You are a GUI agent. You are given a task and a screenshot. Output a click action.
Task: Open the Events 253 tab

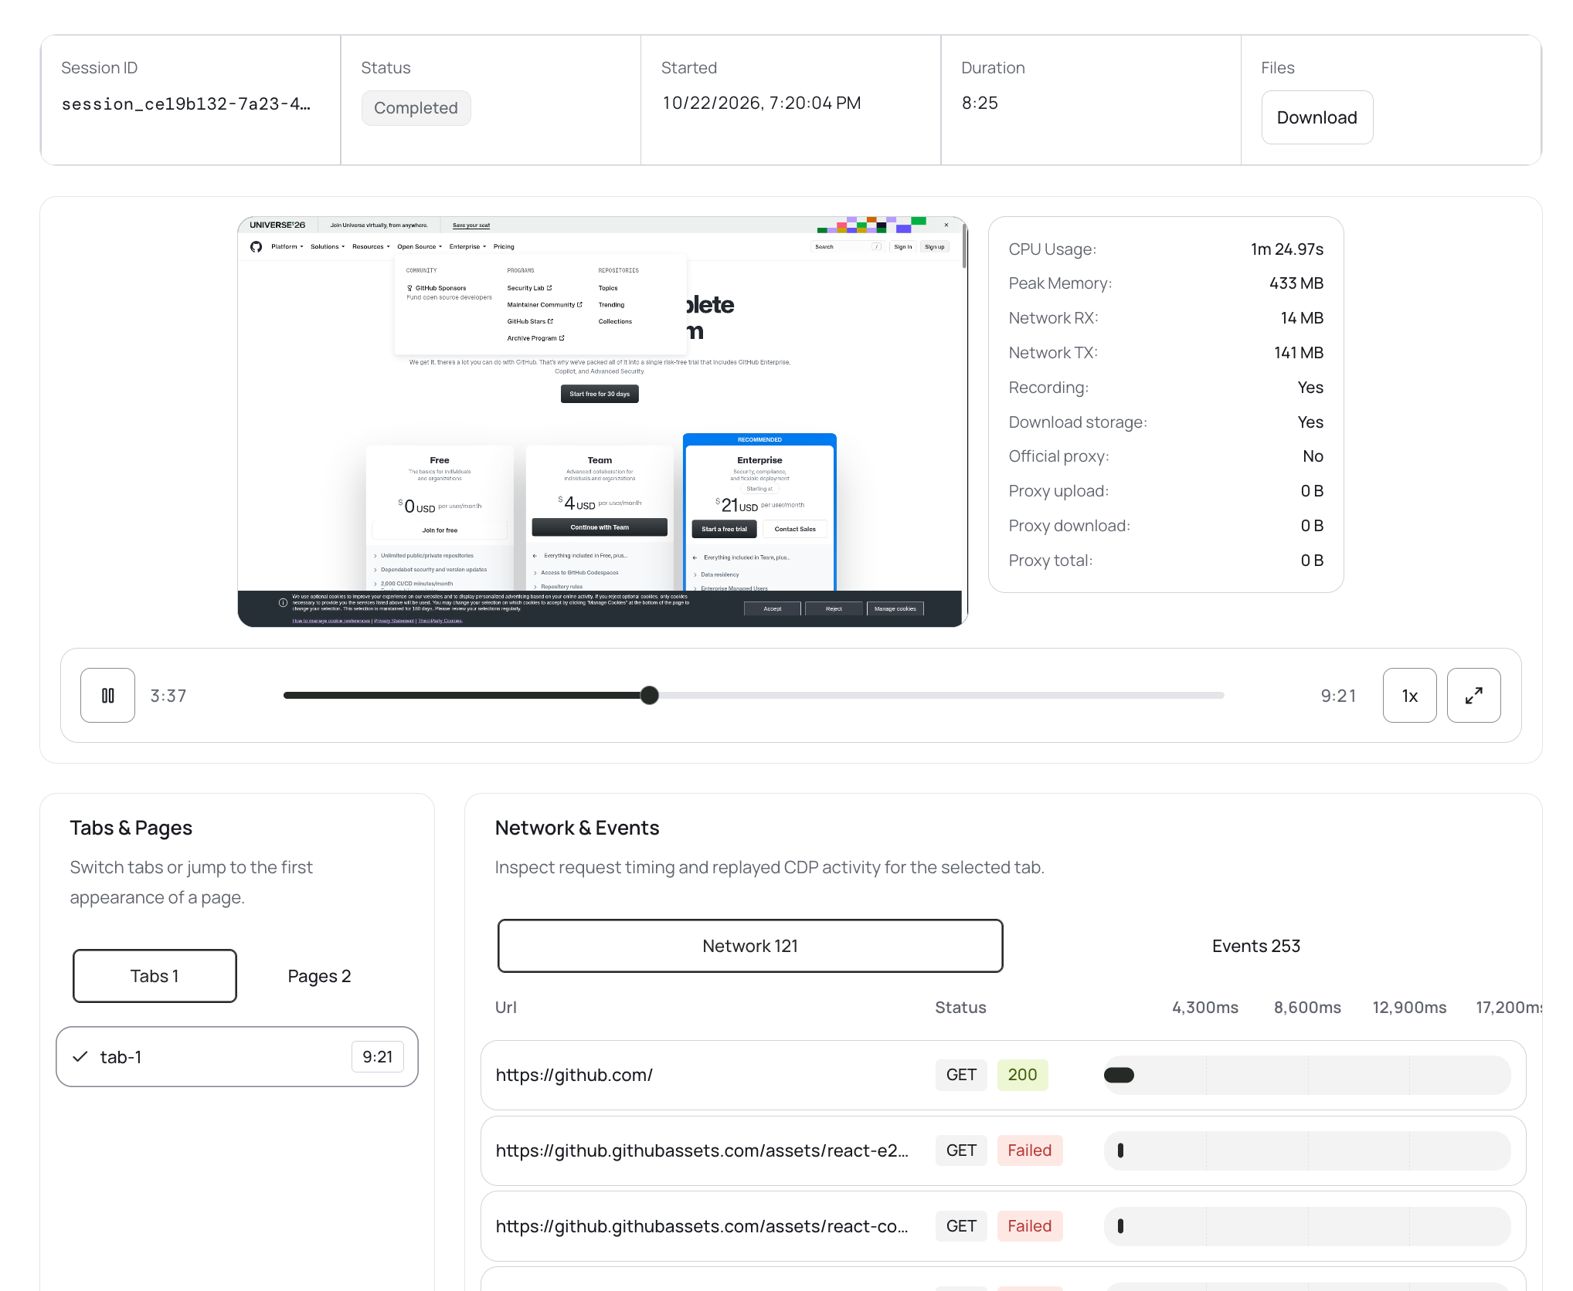point(1256,946)
